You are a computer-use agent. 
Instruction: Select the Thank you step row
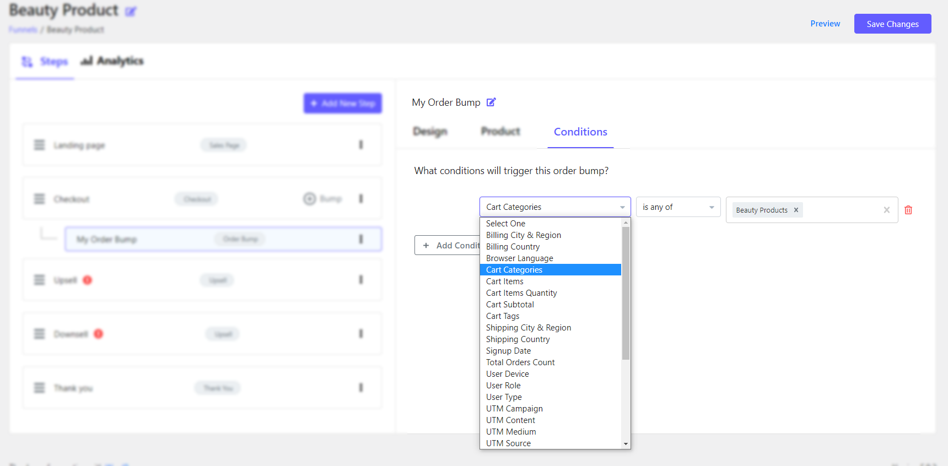pos(202,388)
